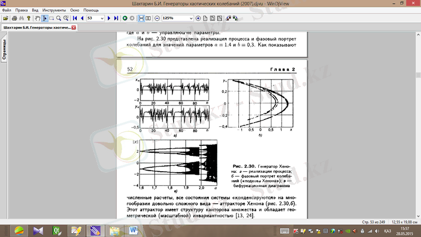
Task: Go to the first page
Action: coord(75,18)
